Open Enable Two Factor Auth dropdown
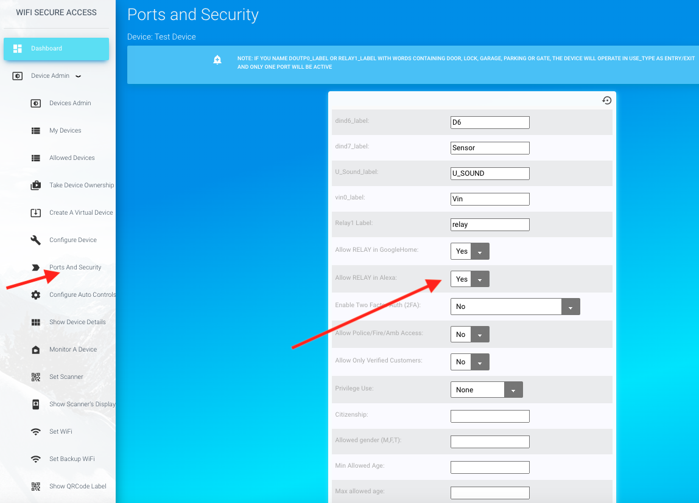The width and height of the screenshot is (699, 503). [515, 307]
